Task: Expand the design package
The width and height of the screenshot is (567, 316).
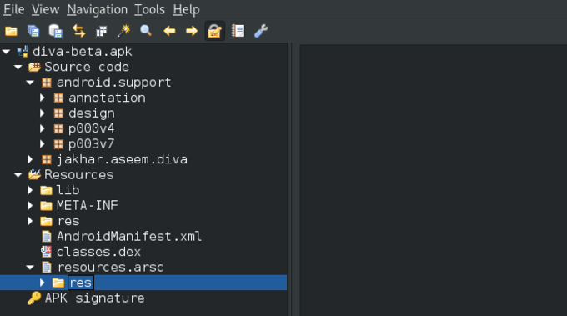Action: pyautogui.click(x=43, y=113)
